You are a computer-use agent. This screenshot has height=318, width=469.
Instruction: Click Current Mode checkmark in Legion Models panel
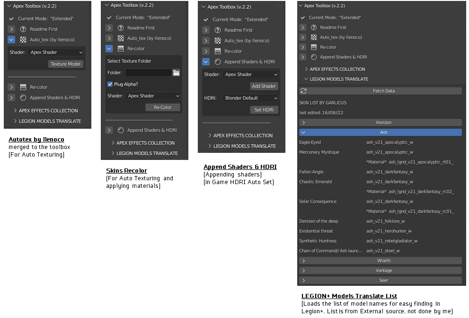(303, 18)
